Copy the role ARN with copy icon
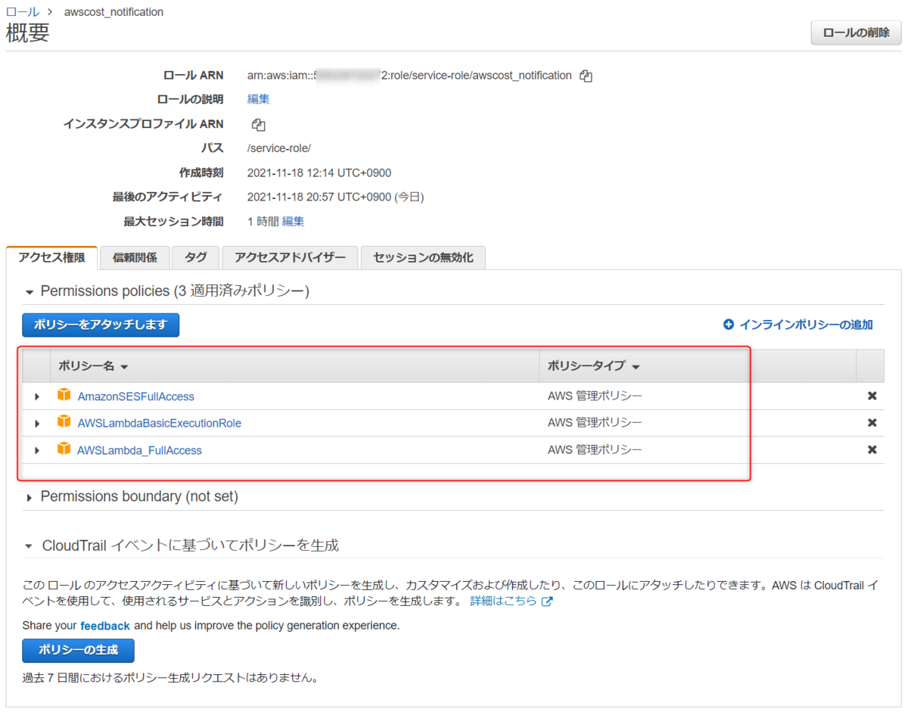Viewport: 908px width, 718px height. (x=586, y=76)
